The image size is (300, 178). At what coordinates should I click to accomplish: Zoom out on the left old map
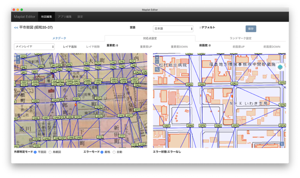click(18, 62)
